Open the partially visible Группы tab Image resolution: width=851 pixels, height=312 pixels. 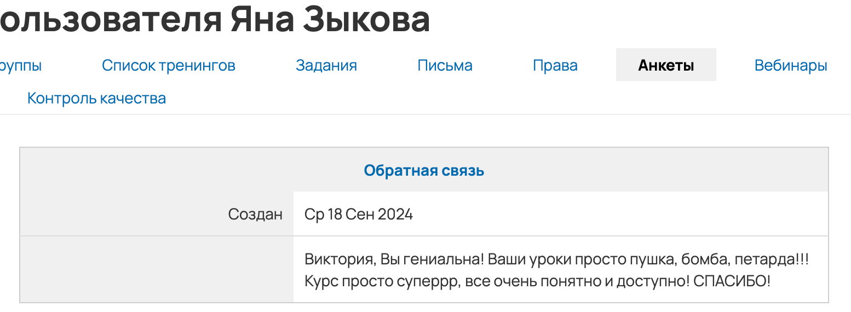(x=20, y=66)
